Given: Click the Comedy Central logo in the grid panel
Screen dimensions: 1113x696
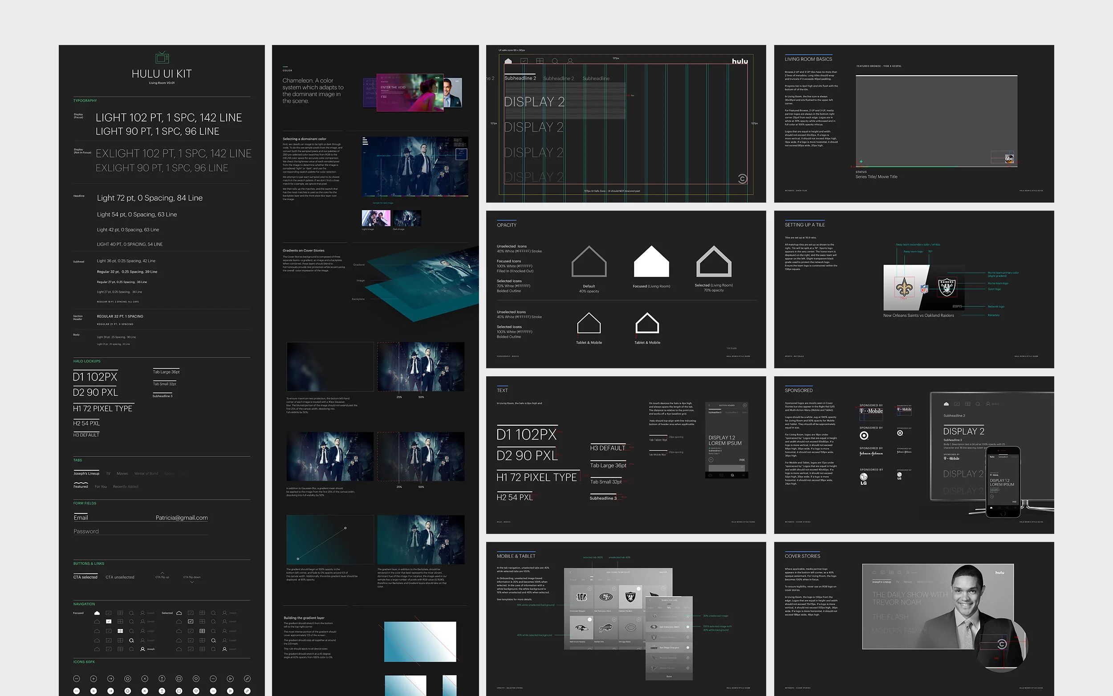Looking at the screenshot, I should [x=742, y=179].
